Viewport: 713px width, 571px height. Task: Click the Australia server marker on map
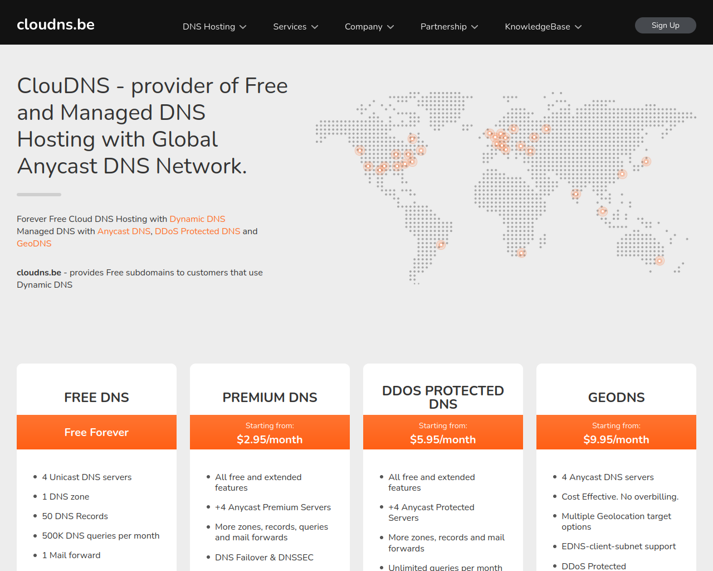pyautogui.click(x=660, y=261)
